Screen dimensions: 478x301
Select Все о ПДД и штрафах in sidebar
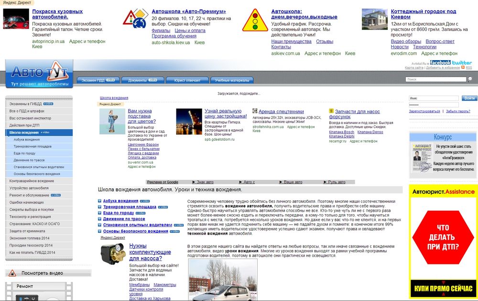point(39,111)
